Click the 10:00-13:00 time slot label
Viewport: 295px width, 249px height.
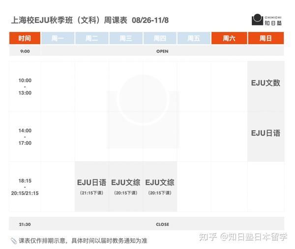click(x=25, y=86)
